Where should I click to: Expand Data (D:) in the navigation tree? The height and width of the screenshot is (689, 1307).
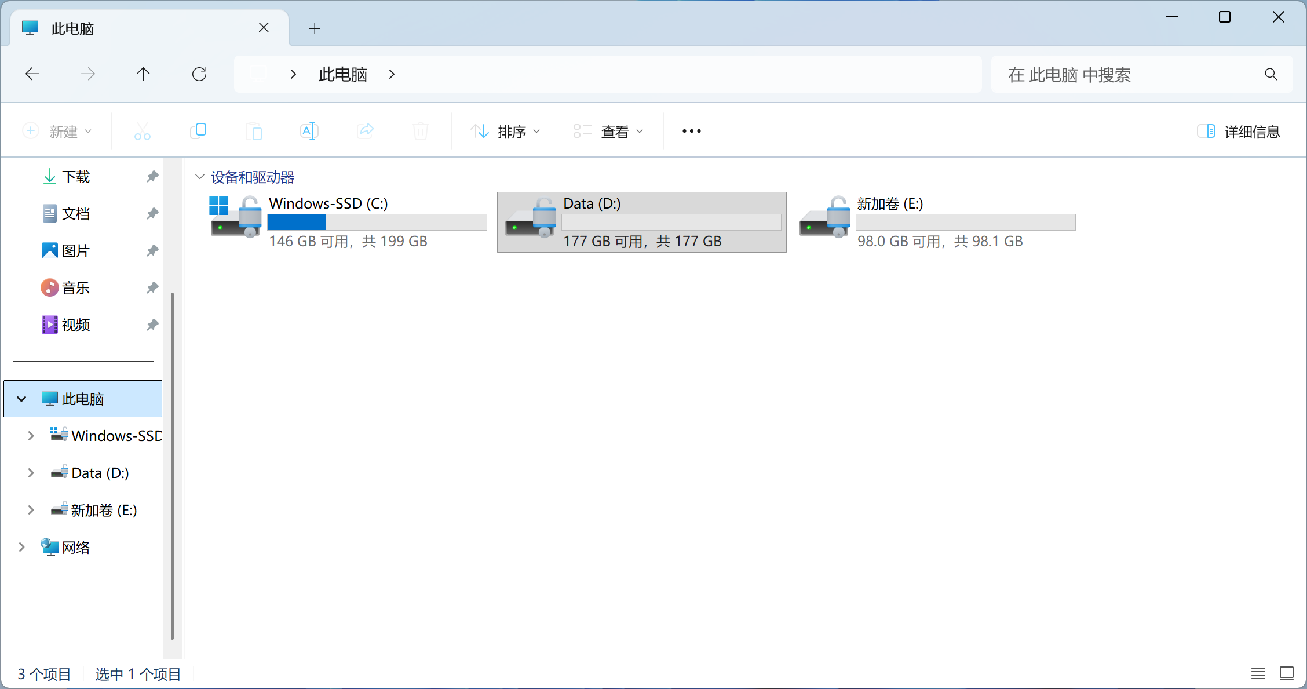[x=31, y=473]
